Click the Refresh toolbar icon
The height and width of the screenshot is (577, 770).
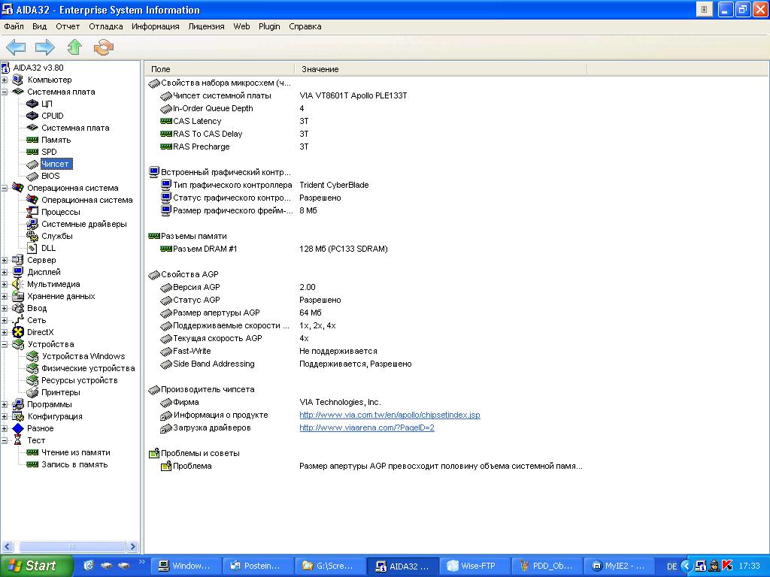tap(103, 47)
